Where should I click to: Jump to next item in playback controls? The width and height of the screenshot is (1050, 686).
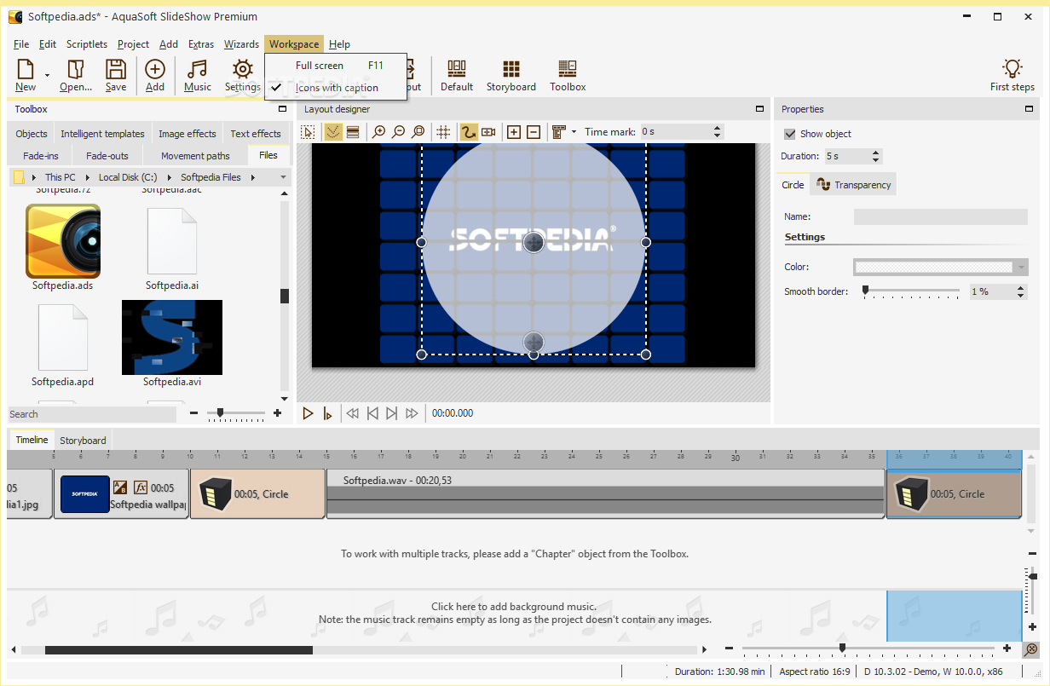pos(392,413)
